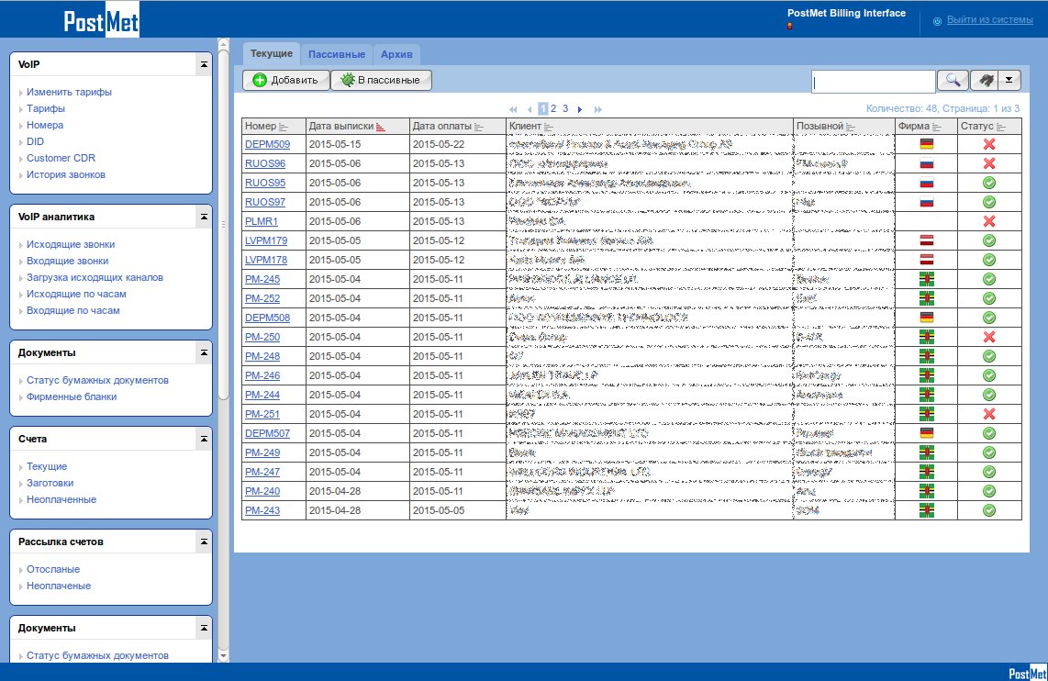1048x681 pixels.
Task: Go to previous page arrow
Action: pyautogui.click(x=530, y=109)
